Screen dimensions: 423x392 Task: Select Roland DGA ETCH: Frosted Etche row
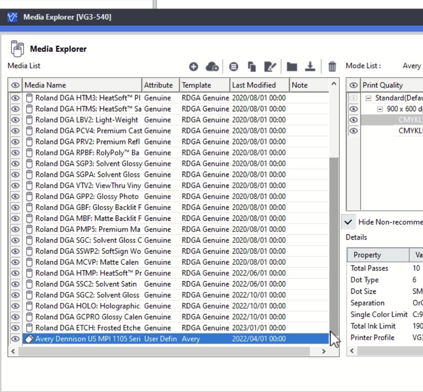(175, 328)
